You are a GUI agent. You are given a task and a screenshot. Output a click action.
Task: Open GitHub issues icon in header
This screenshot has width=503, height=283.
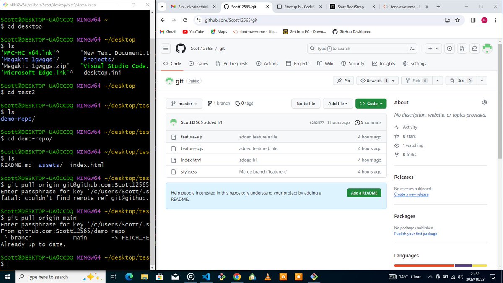click(449, 49)
